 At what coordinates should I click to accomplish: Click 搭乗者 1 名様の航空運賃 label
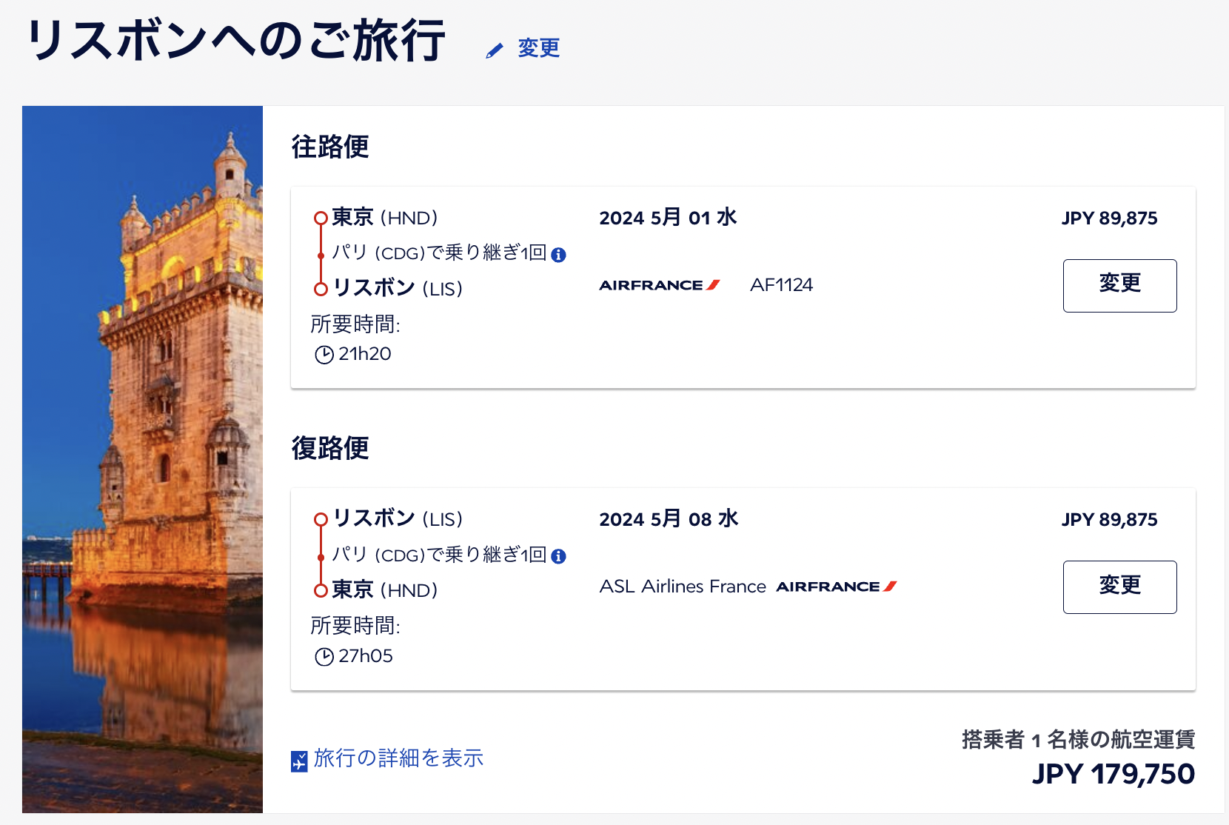click(x=1078, y=739)
